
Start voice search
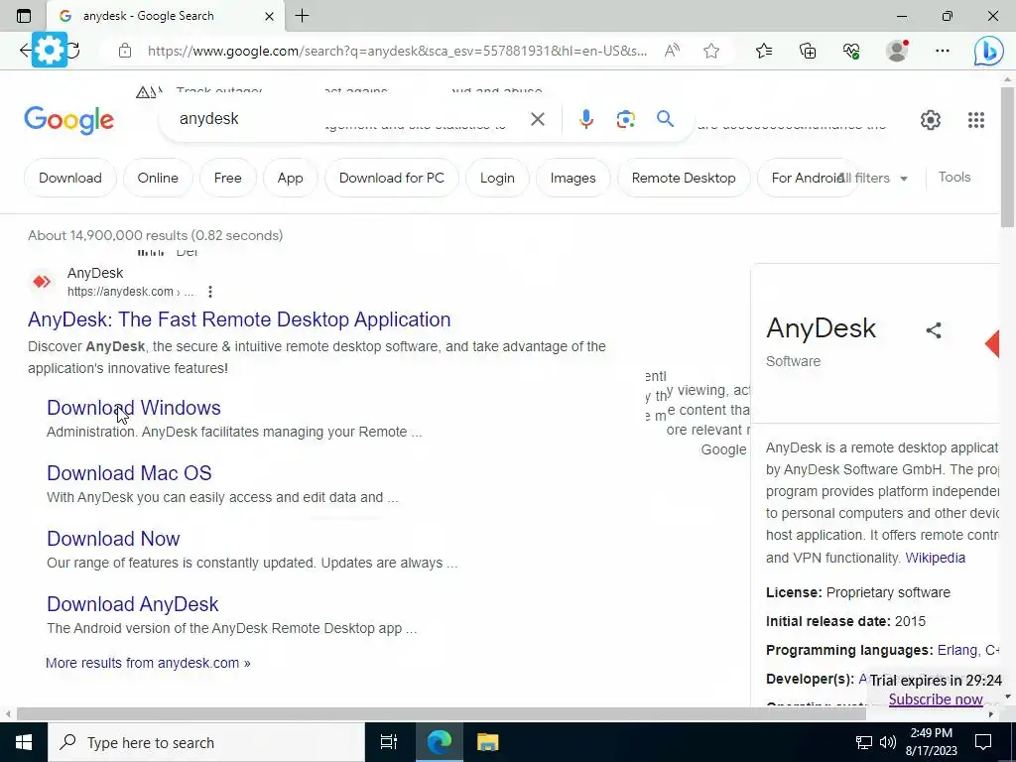pos(585,119)
